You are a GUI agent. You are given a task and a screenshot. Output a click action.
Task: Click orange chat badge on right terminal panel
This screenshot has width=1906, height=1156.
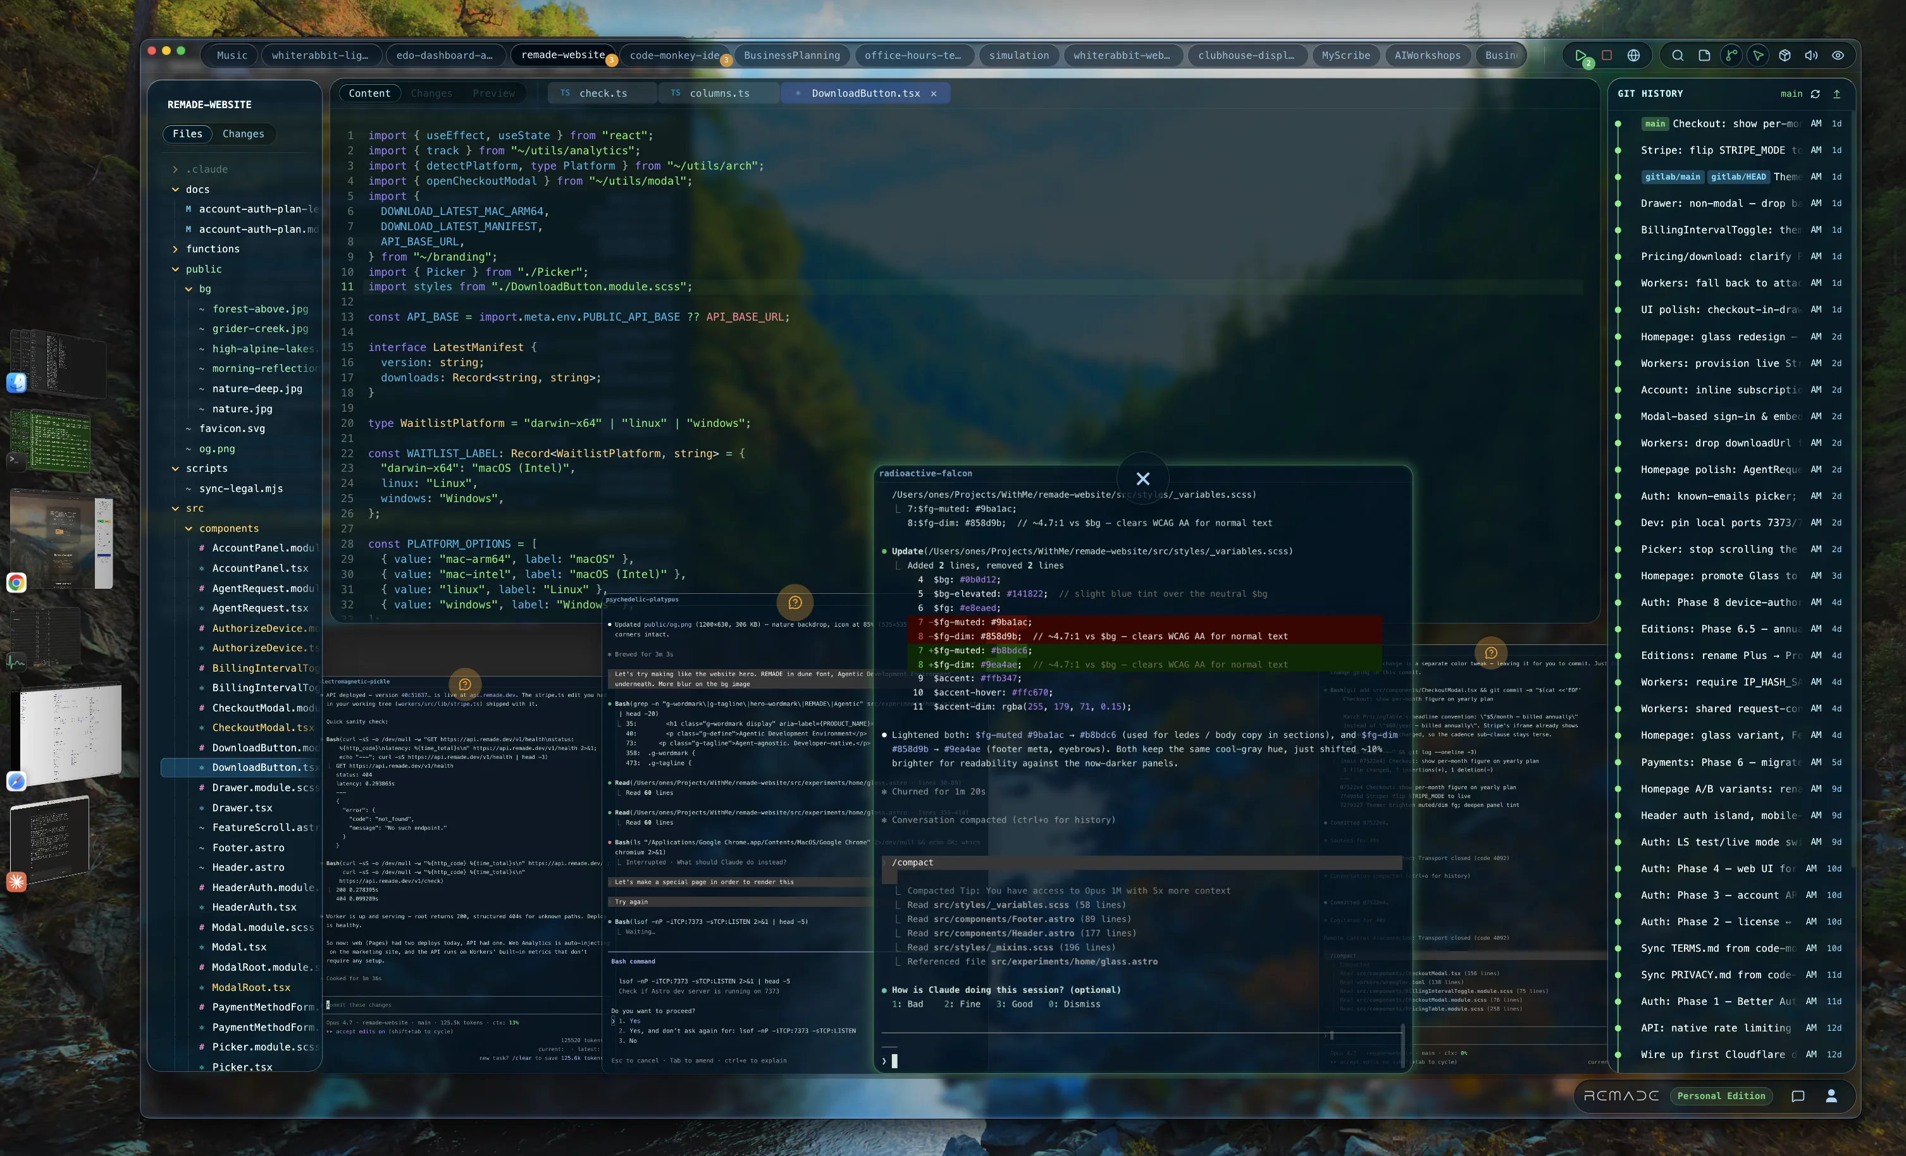pos(1490,653)
